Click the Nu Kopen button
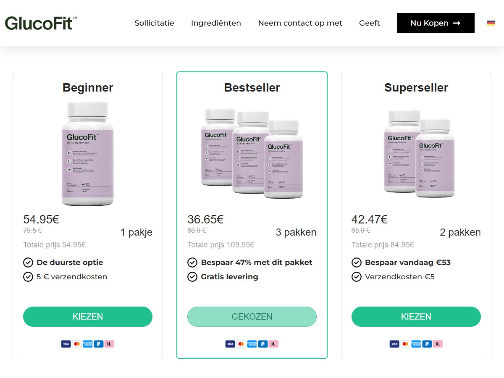Viewport: 504px width, 378px height. click(x=436, y=23)
